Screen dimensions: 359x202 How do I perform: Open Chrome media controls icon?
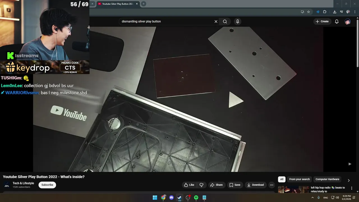(341, 12)
